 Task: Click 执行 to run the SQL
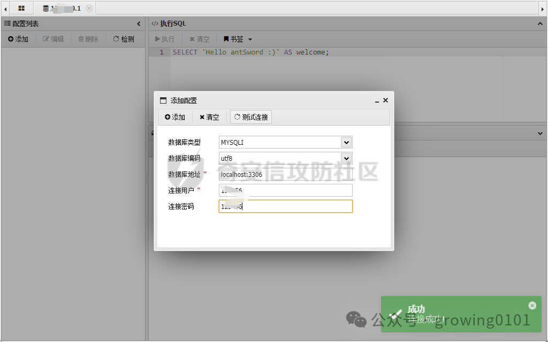coord(165,39)
